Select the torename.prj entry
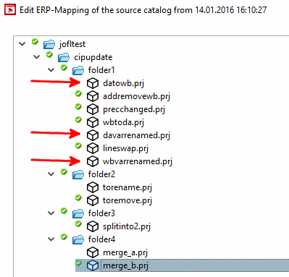The height and width of the screenshot is (277, 289). (x=127, y=187)
